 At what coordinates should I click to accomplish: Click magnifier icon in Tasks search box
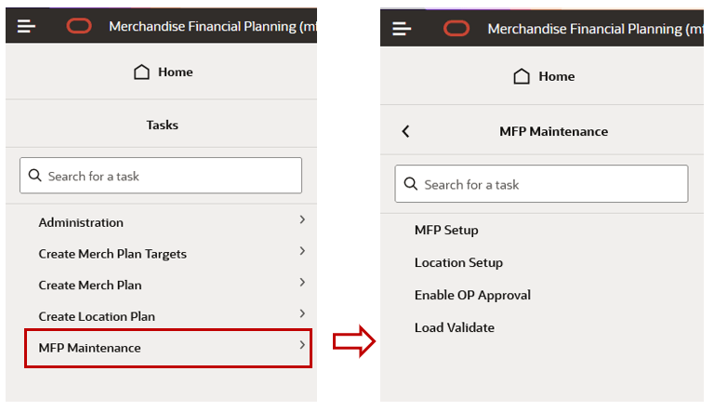click(35, 175)
